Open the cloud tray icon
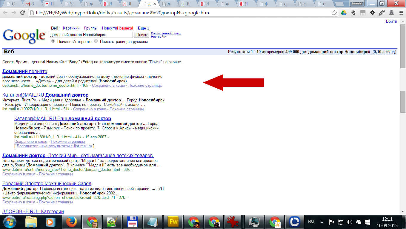This screenshot has height=229, width=406. point(359,222)
